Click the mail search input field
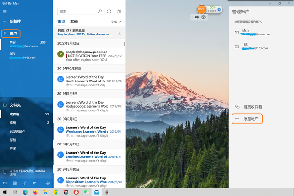The width and height of the screenshot is (294, 196). click(78, 11)
